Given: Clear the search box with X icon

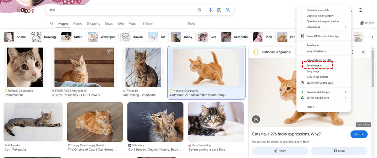Looking at the screenshot, I should coord(199,10).
